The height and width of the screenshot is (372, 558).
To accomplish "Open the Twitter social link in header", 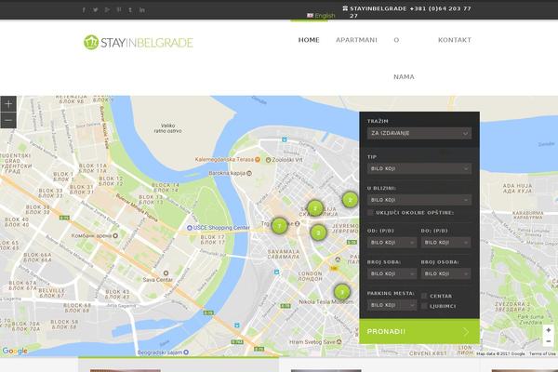I will click(x=96, y=10).
